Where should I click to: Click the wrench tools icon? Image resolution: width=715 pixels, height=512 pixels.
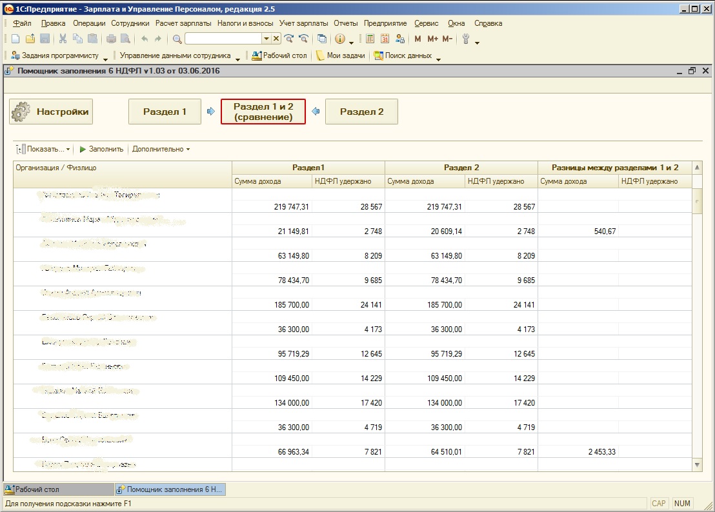pyautogui.click(x=466, y=39)
